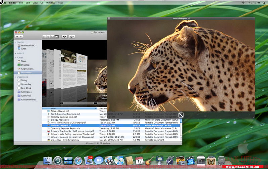Collapse the SEARCH FOR section
The width and height of the screenshot is (268, 169).
tap(16, 77)
